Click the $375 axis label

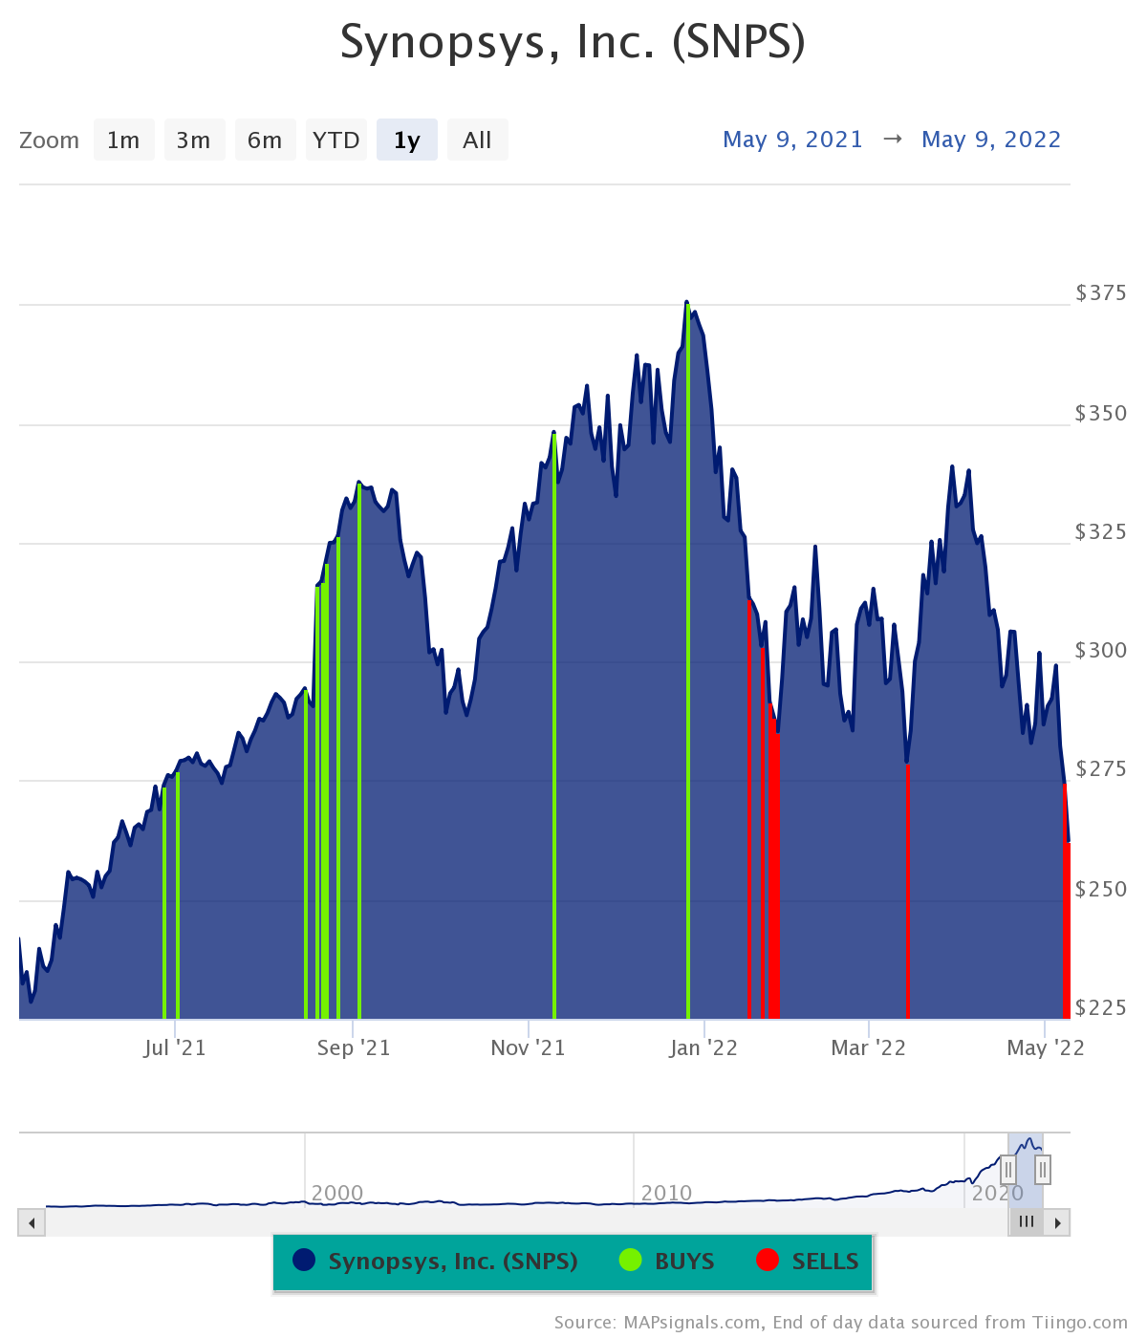coord(1101,292)
